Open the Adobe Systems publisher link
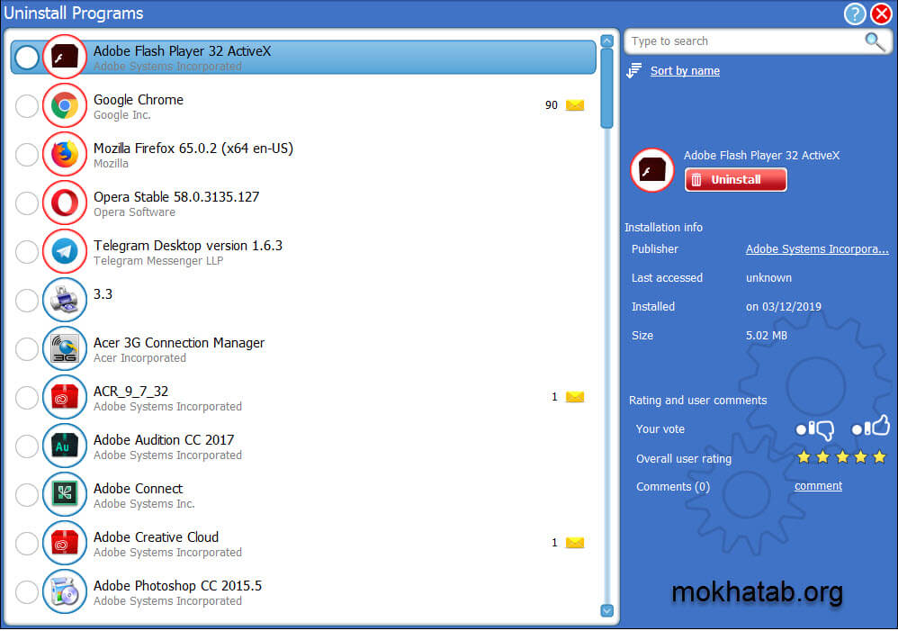Image resolution: width=898 pixels, height=631 pixels. (x=816, y=248)
